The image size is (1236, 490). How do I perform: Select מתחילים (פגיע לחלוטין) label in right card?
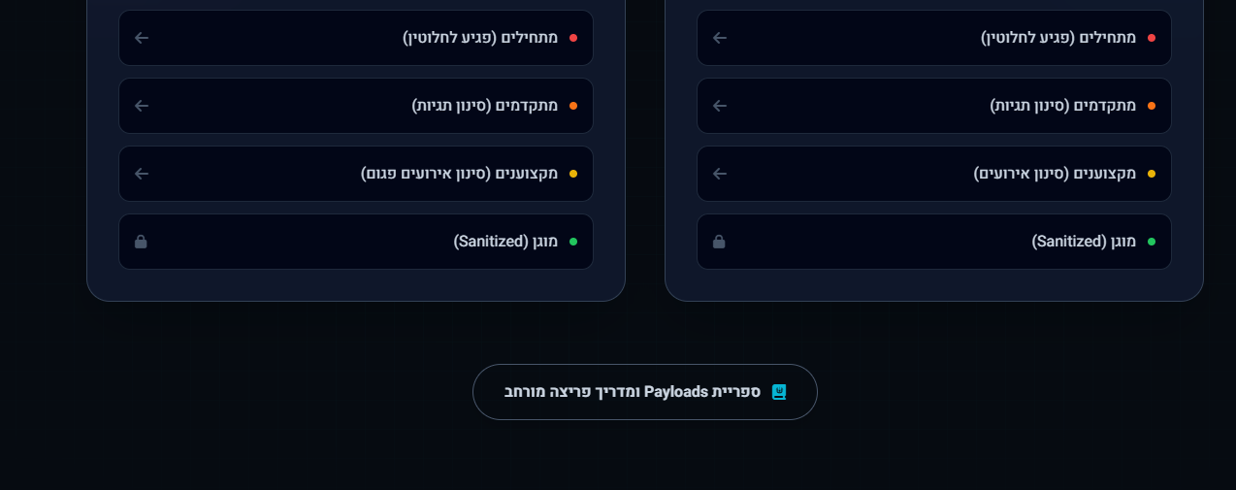point(1058,38)
